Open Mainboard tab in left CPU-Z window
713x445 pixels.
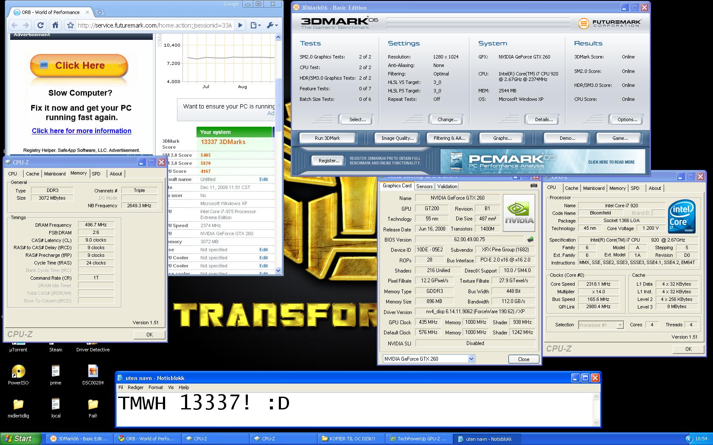pos(55,174)
